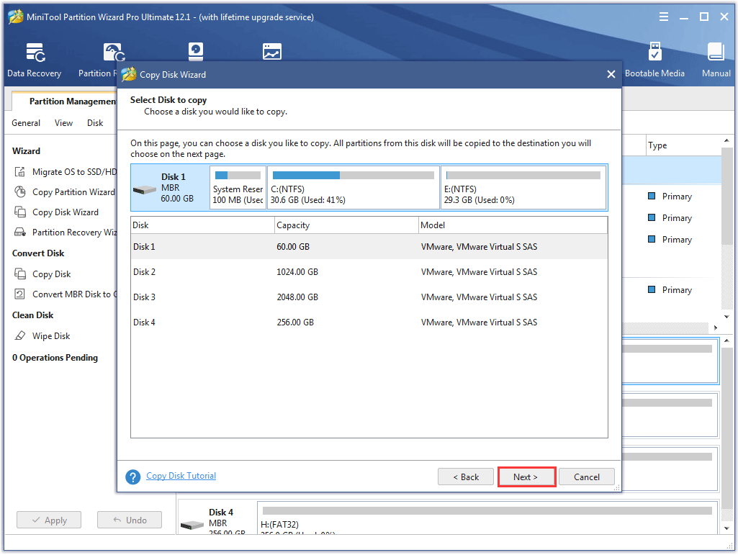Click the horizontal scroll right arrow

click(x=716, y=328)
